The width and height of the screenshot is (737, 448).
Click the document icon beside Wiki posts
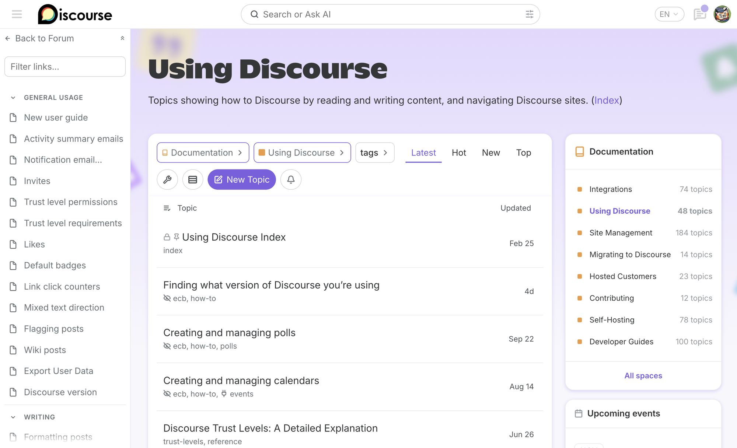[13, 350]
